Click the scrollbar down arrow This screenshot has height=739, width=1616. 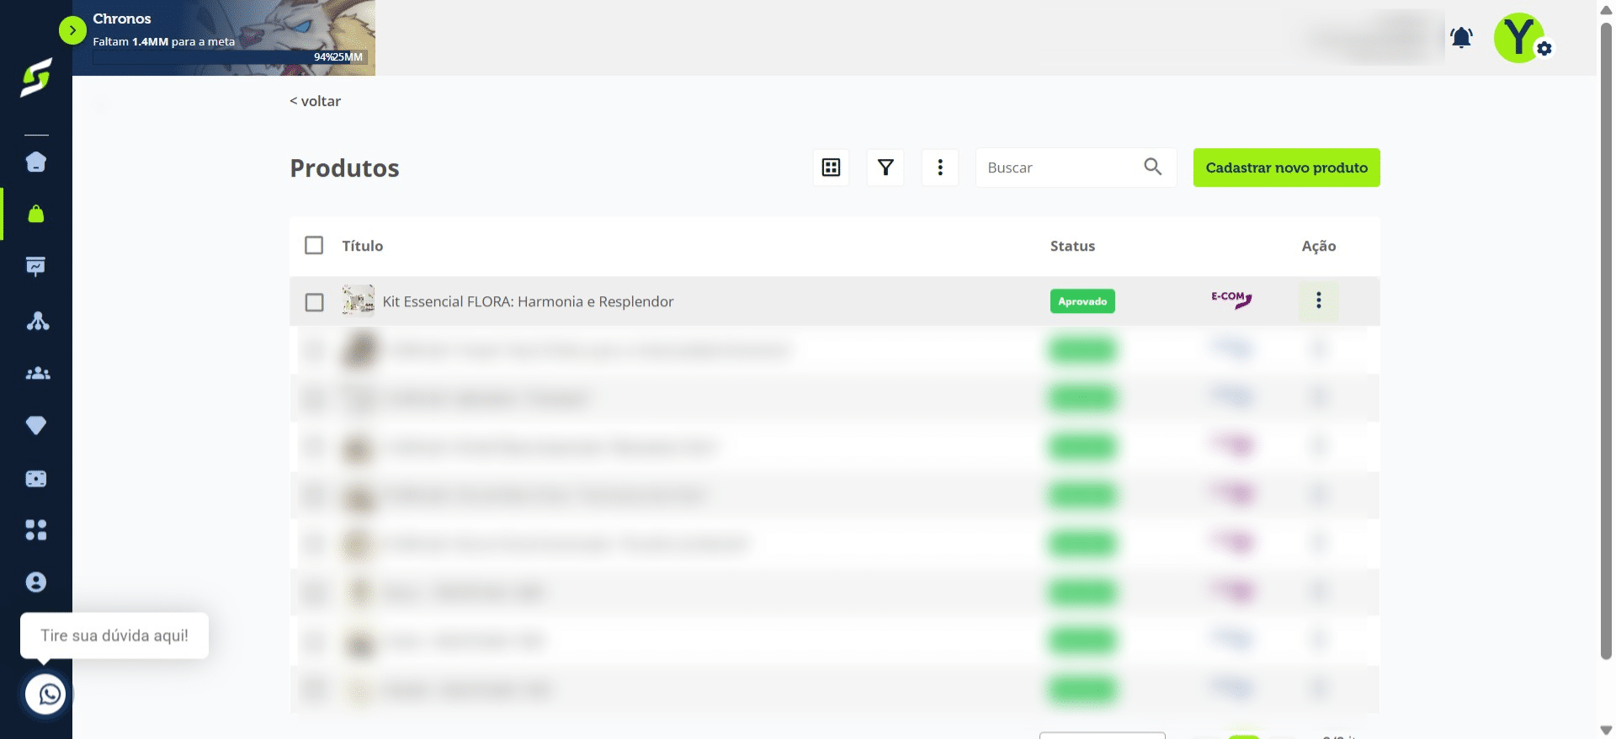point(1606,730)
